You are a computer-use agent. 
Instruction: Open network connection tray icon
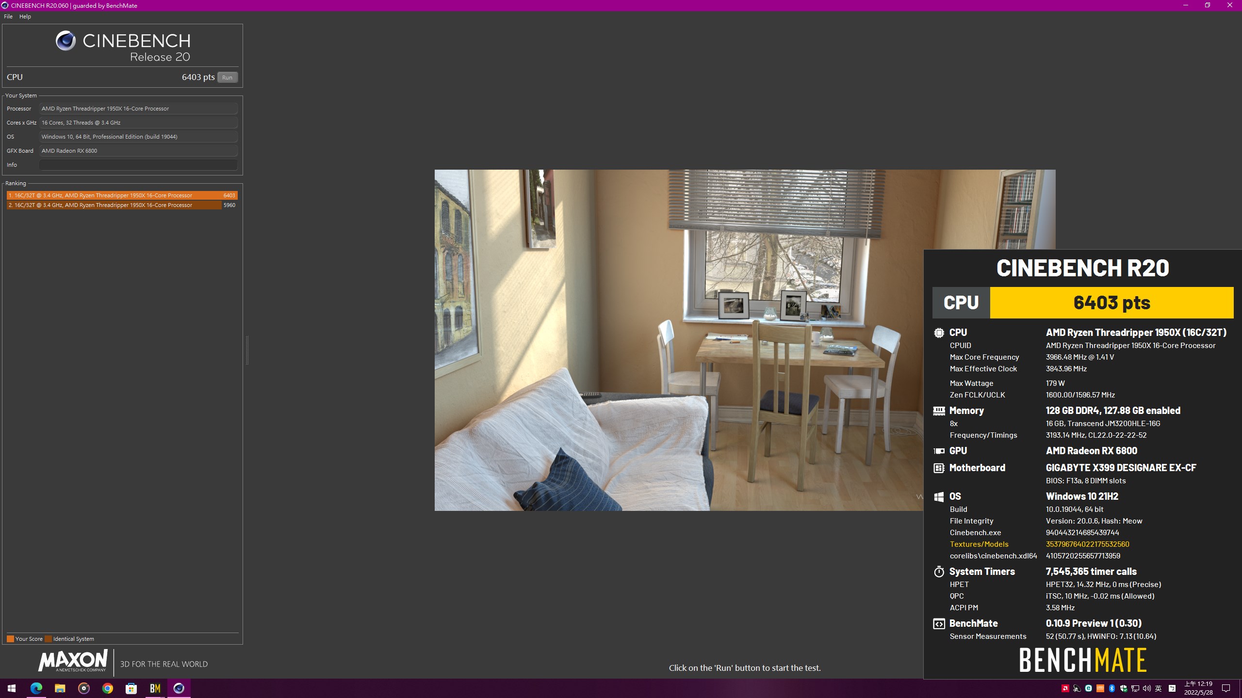[1135, 689]
